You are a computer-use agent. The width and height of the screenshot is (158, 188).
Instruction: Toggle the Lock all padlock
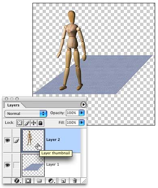tap(41, 123)
